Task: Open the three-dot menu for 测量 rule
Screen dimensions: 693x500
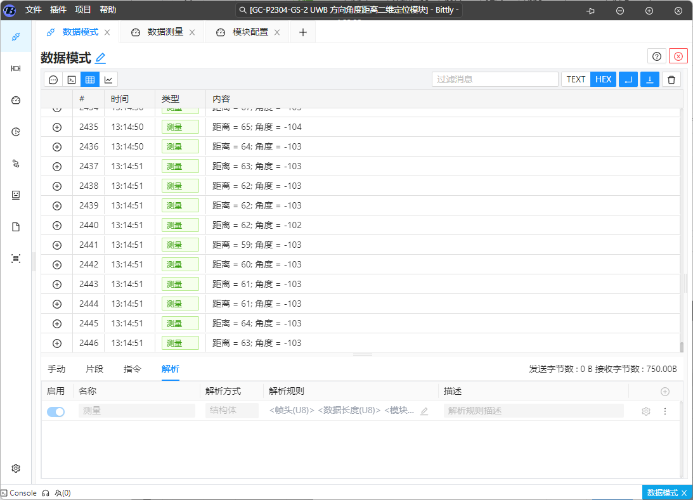Action: click(664, 411)
